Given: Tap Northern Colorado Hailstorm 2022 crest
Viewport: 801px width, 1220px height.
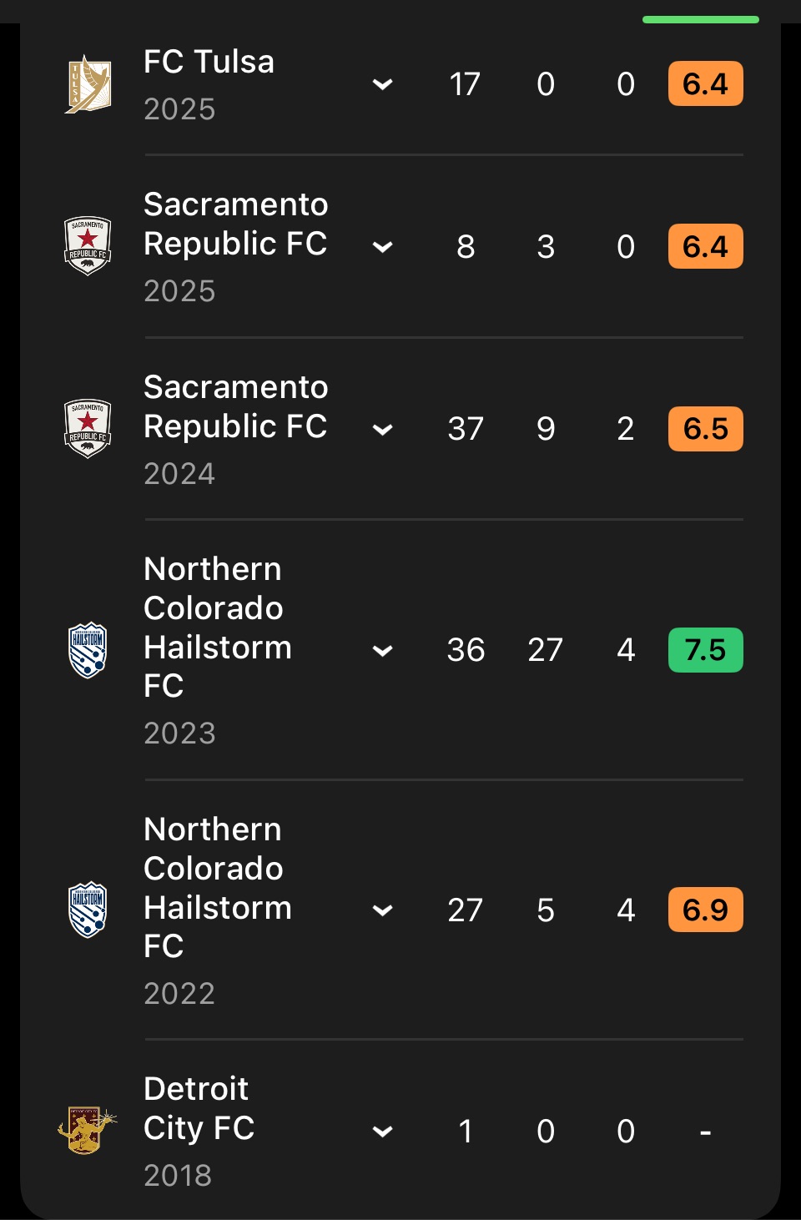Looking at the screenshot, I should (88, 910).
